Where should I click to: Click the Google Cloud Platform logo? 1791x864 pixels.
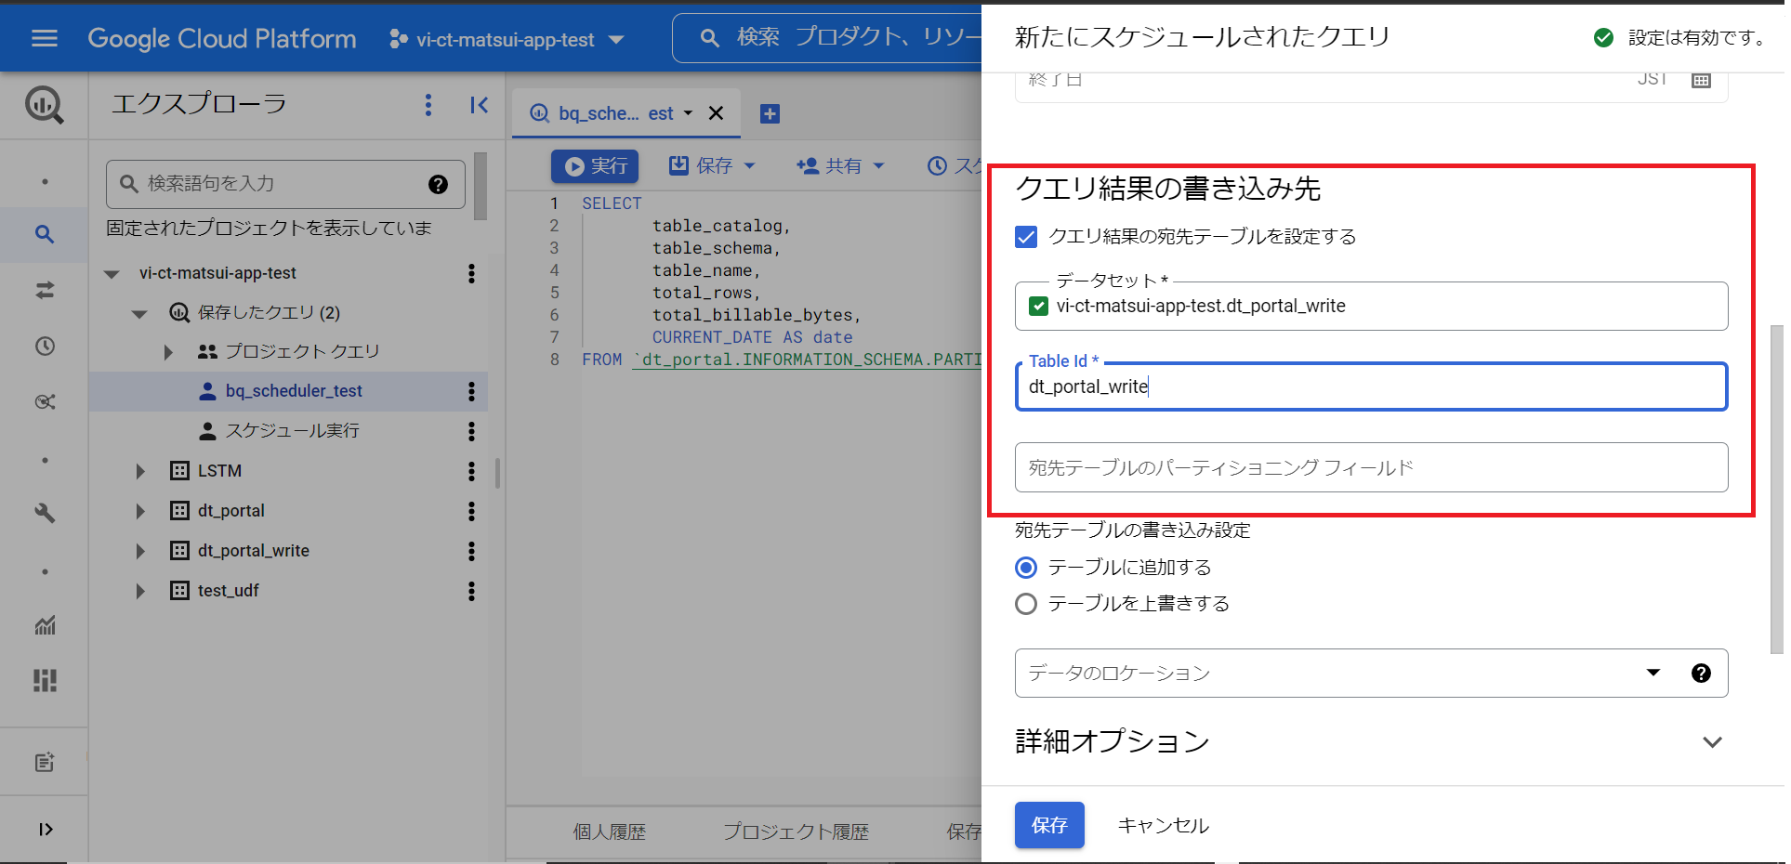pos(221,39)
